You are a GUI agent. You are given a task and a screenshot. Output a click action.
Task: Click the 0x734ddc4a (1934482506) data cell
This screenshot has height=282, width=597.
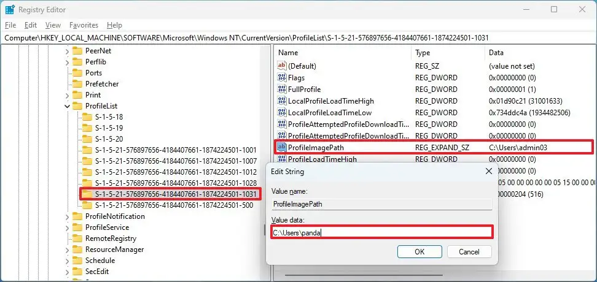(x=529, y=113)
